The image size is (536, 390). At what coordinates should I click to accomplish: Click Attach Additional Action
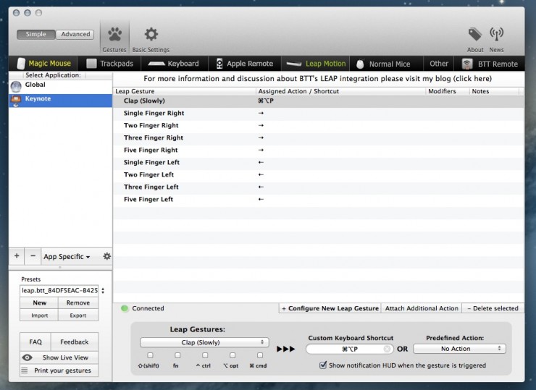(x=422, y=308)
